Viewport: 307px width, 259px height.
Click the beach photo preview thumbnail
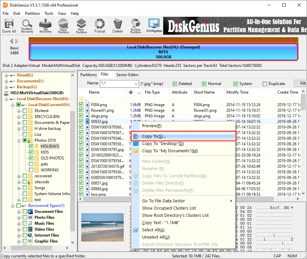tap(102, 227)
